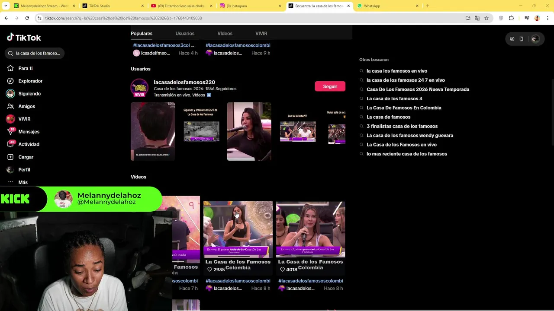Image resolution: width=554 pixels, height=311 pixels.
Task: Switch to Videos search tab
Action: pos(225,33)
